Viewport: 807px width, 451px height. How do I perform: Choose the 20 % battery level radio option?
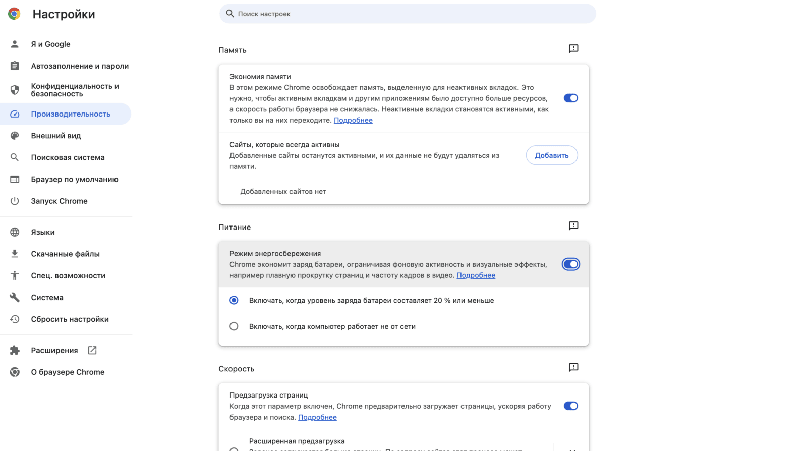pos(234,300)
